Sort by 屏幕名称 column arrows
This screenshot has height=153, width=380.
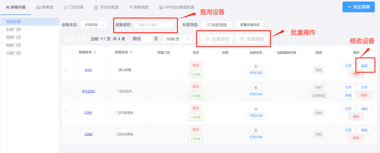coord(131,53)
